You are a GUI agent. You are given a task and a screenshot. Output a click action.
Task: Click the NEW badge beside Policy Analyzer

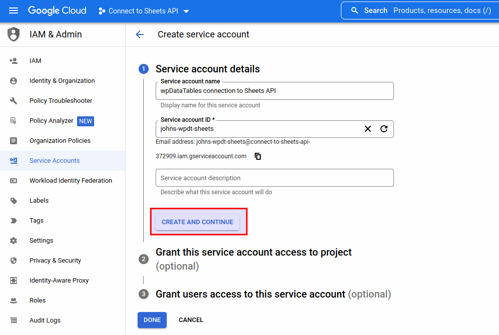[86, 121]
